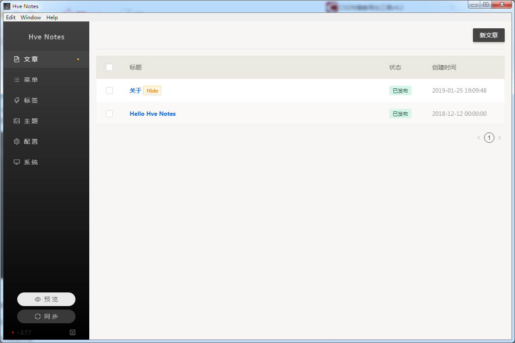Click the articles document icon in sidebar
Viewport: 515px width, 343px height.
coord(17,59)
